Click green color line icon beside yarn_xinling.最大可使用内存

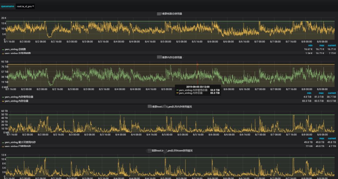click(x=3, y=143)
